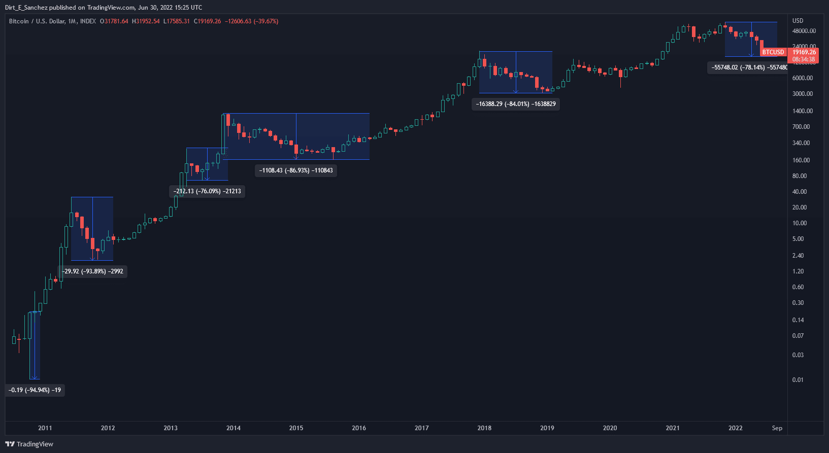Click 2014 on the time axis
The height and width of the screenshot is (453, 829).
[x=234, y=428]
